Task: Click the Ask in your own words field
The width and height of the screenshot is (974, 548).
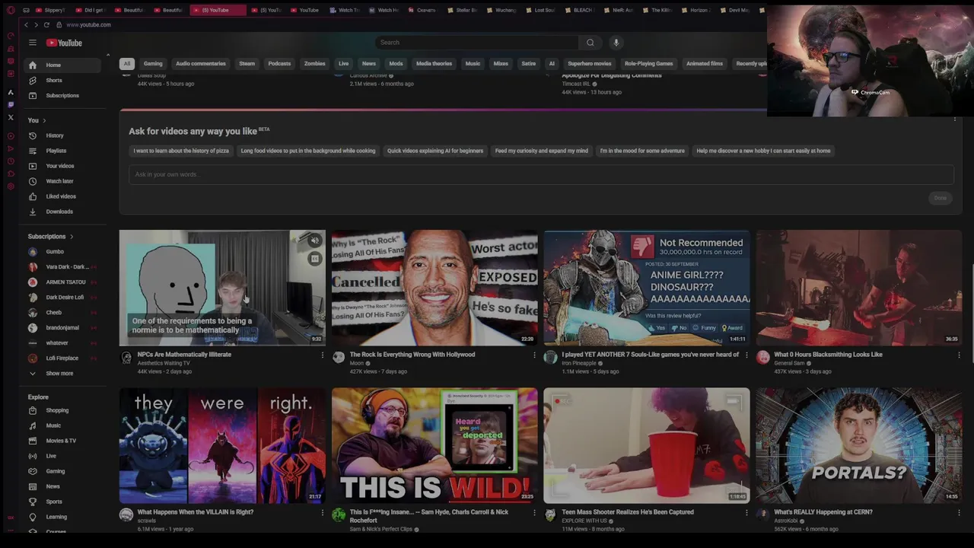Action: pos(541,174)
